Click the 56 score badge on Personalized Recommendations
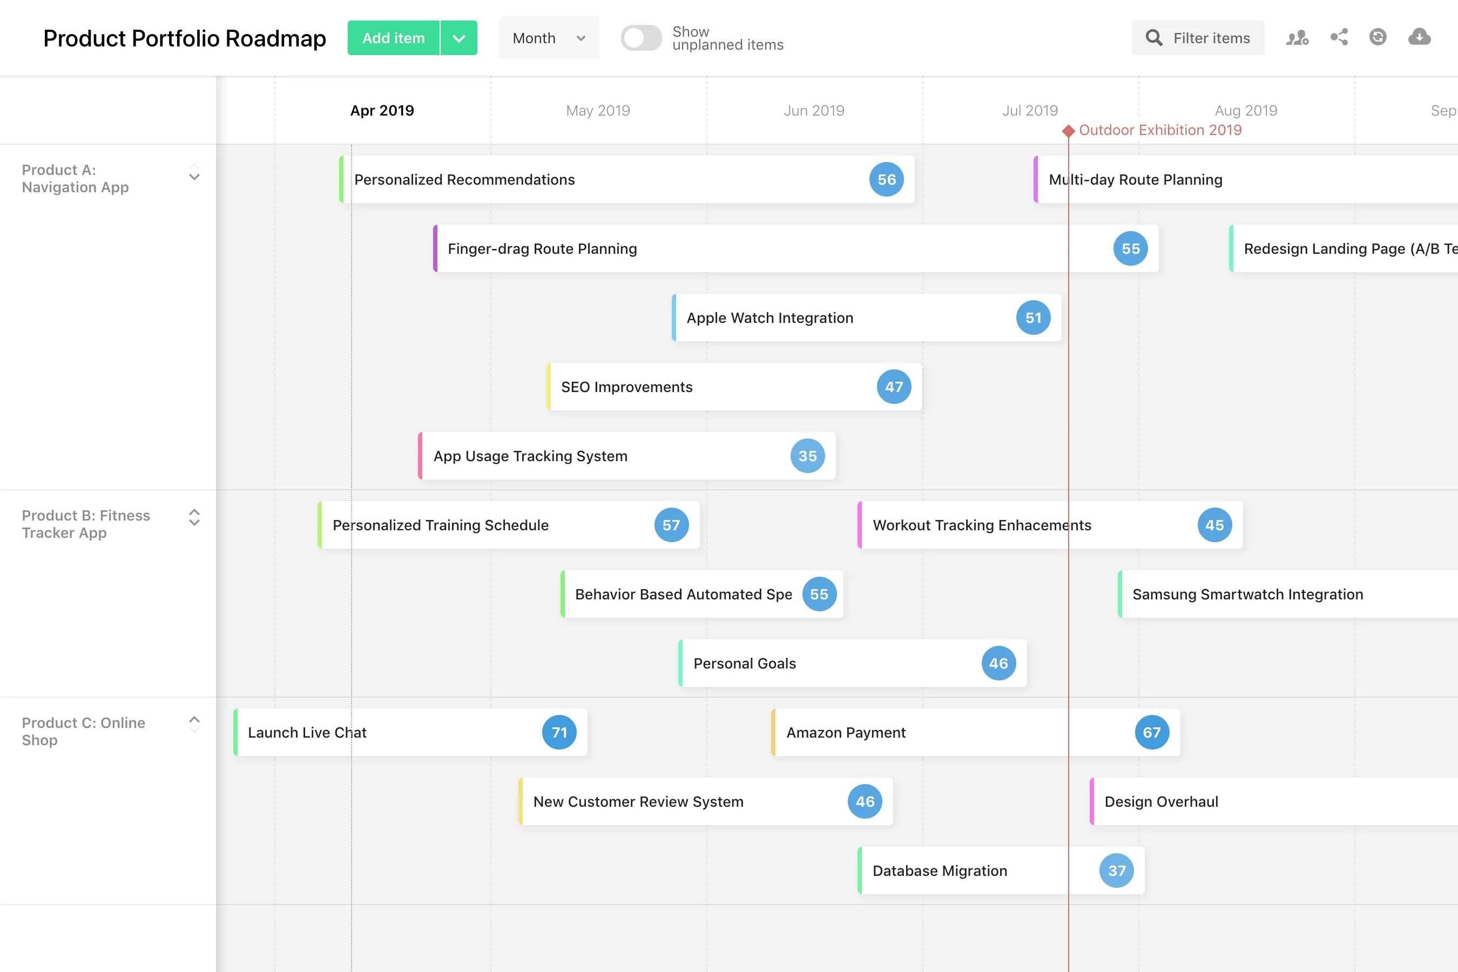This screenshot has height=972, width=1458. (886, 180)
